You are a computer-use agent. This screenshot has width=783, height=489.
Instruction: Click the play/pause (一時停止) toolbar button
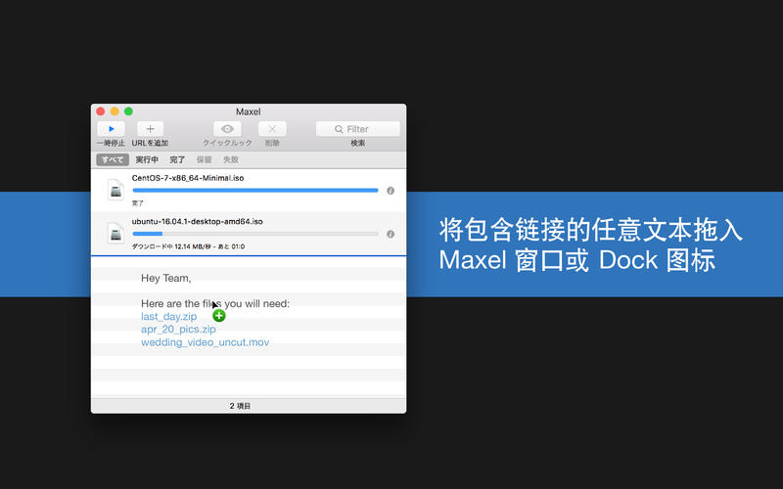pyautogui.click(x=111, y=129)
